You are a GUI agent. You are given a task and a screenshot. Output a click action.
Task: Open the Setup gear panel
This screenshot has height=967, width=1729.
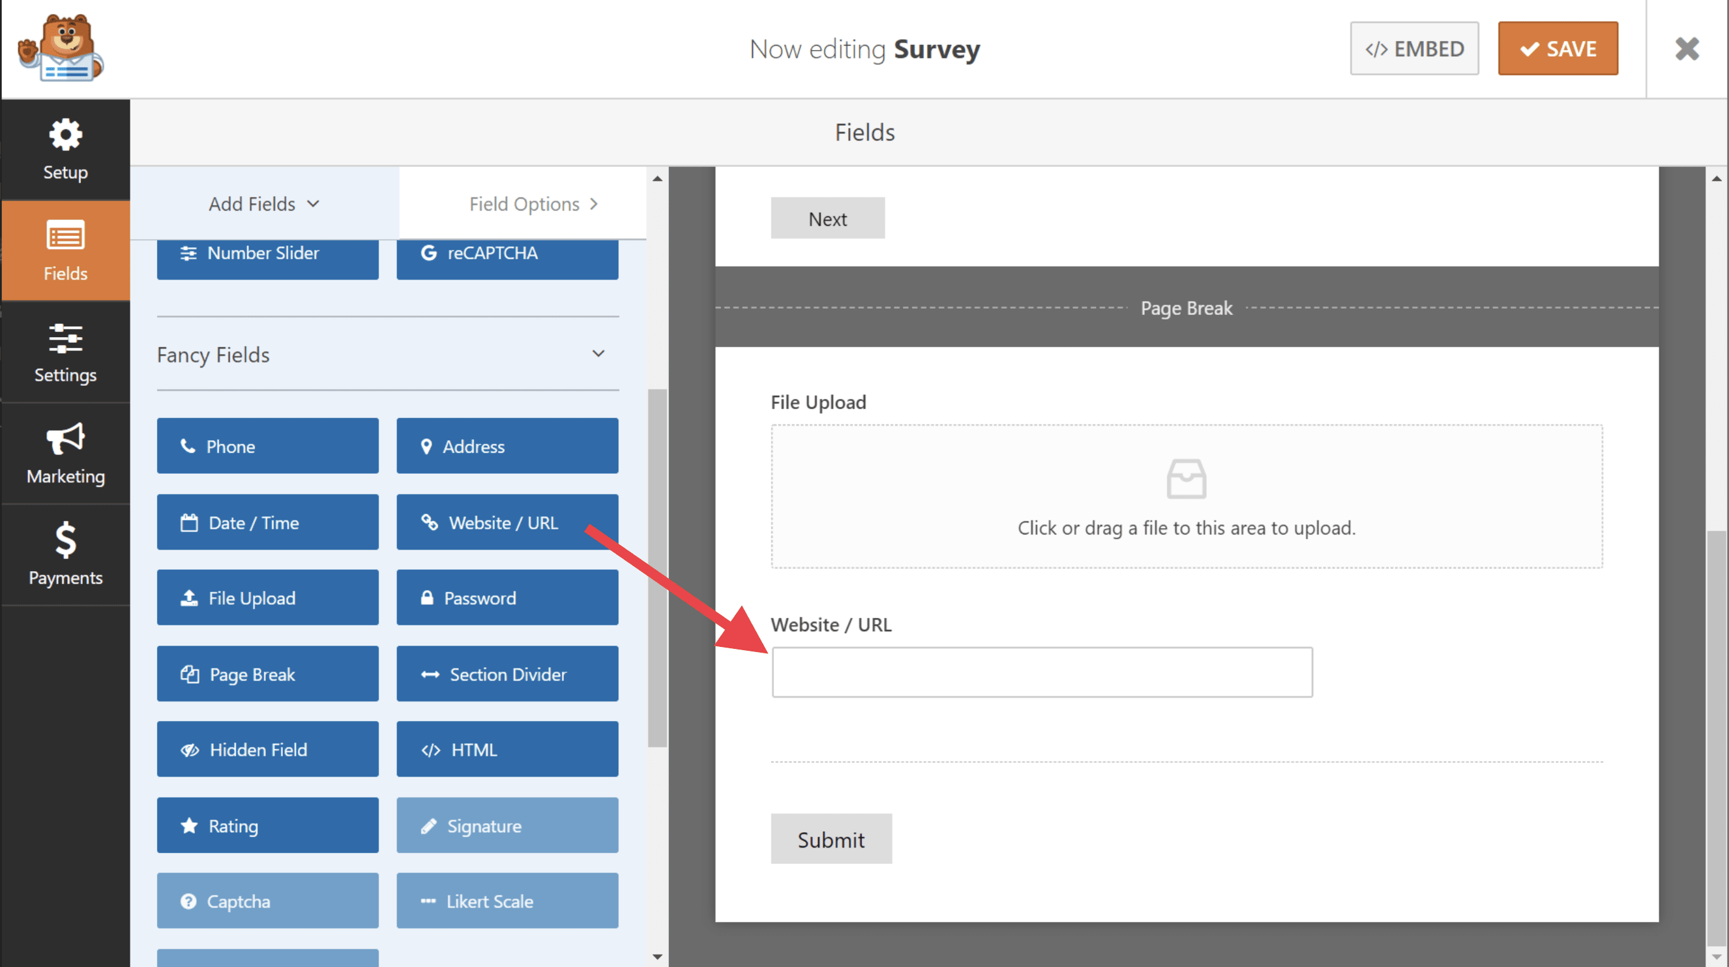(65, 149)
